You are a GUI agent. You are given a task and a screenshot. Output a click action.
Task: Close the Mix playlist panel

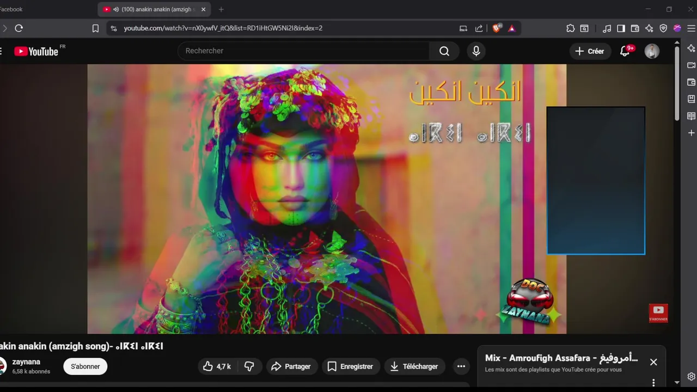click(x=653, y=362)
